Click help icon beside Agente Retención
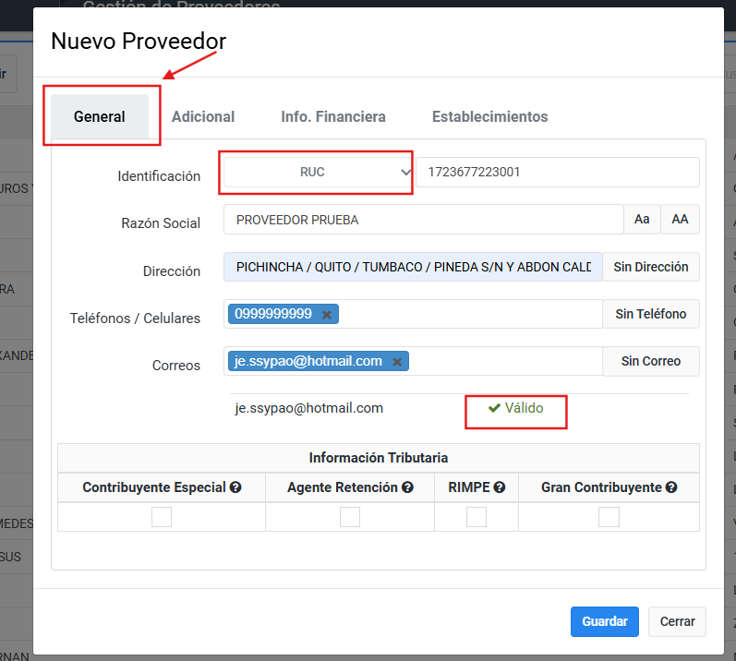Image resolution: width=736 pixels, height=661 pixels. pyautogui.click(x=407, y=487)
